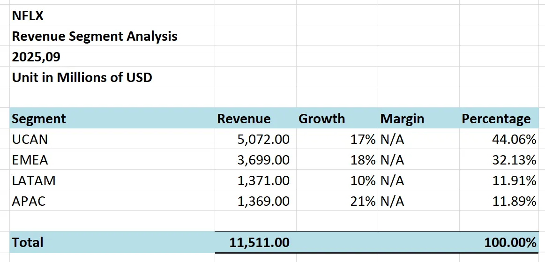
Task: Click the Unit in Millions of USD cell
Action: 82,77
